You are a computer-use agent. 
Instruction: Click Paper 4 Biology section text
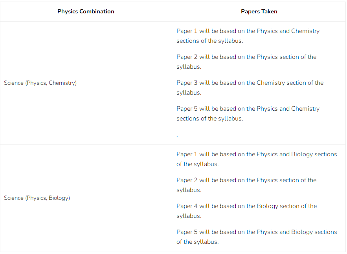click(246, 211)
